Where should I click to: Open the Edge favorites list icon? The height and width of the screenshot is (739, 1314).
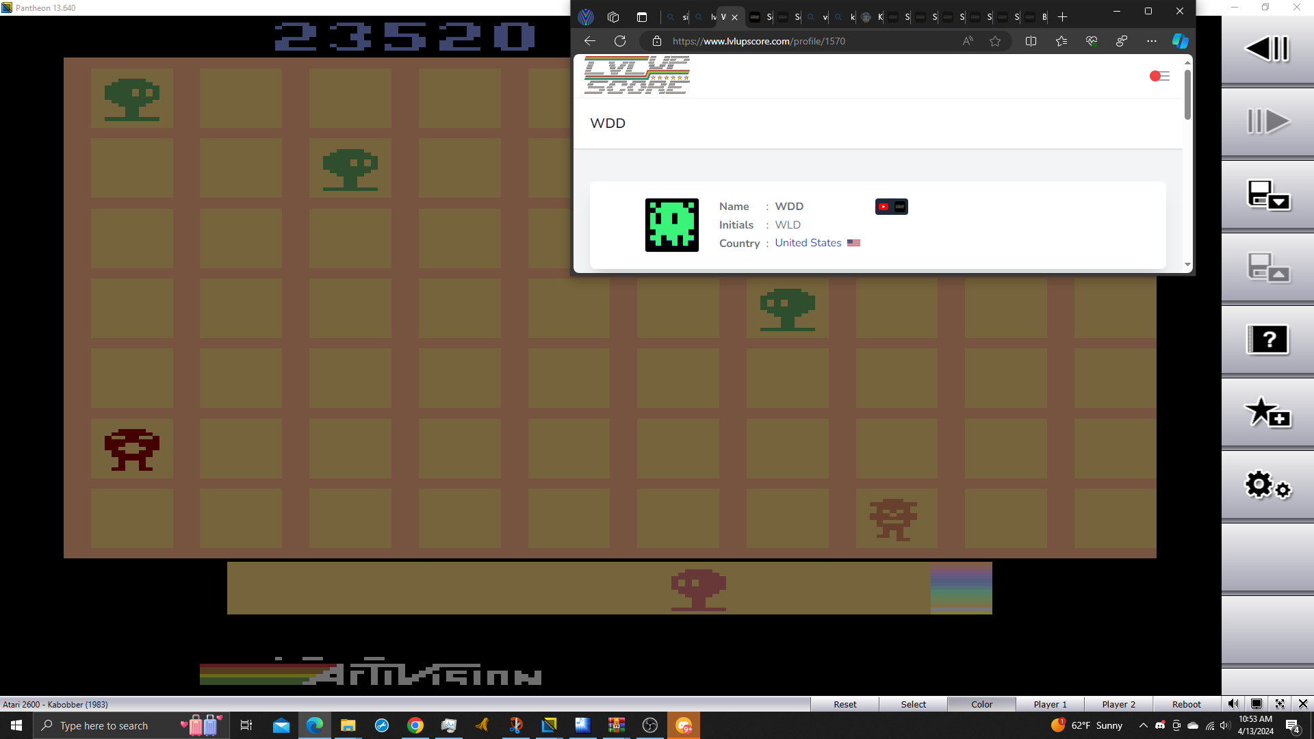1061,41
